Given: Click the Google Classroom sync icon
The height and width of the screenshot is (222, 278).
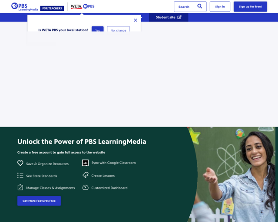Looking at the screenshot, I should [x=85, y=163].
